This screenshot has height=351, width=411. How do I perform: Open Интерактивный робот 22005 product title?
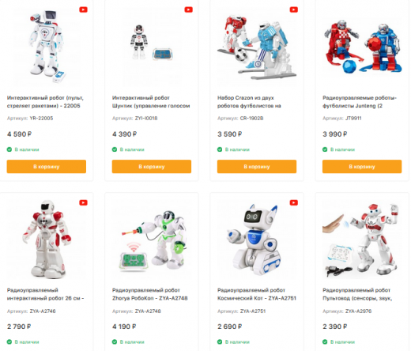click(x=45, y=102)
